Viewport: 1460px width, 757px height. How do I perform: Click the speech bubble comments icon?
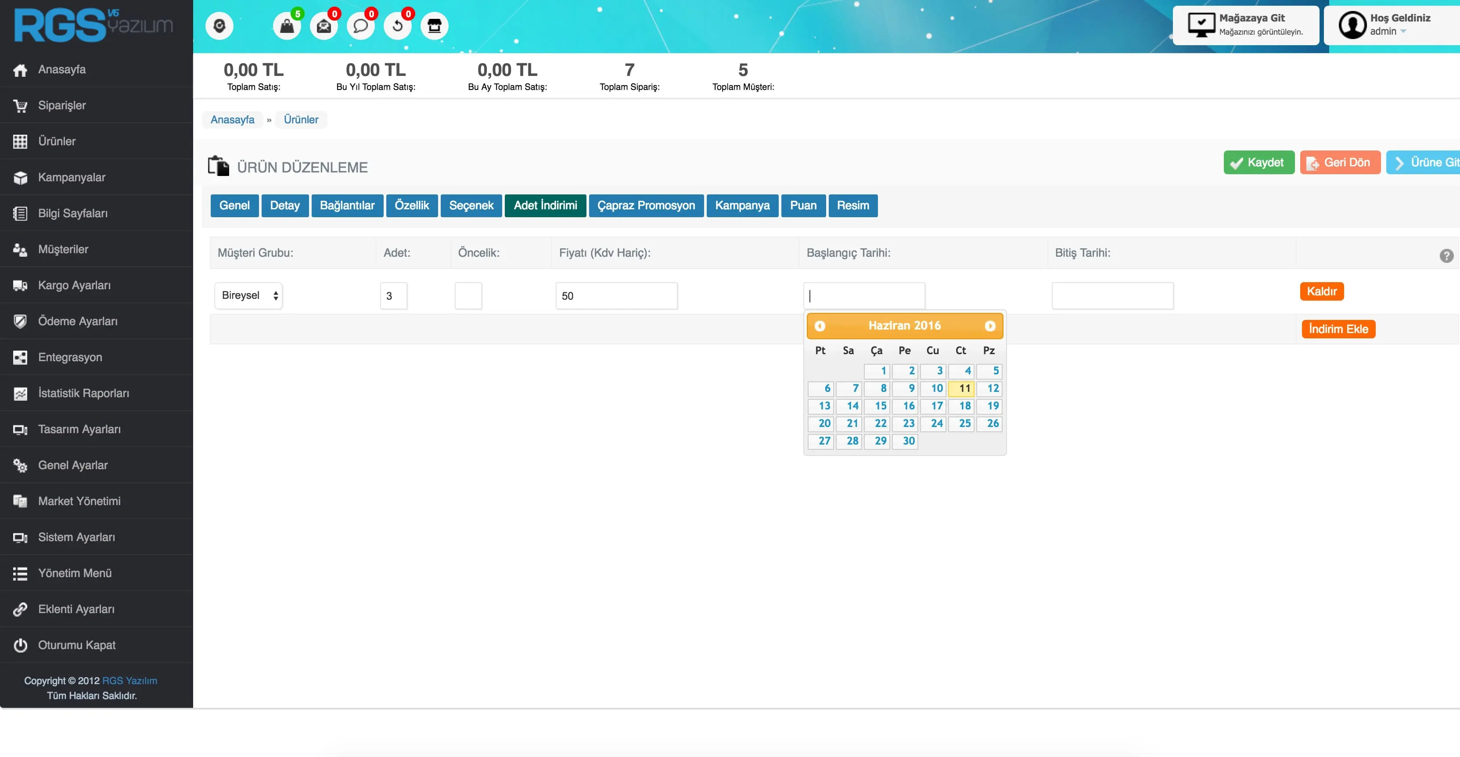pos(360,26)
